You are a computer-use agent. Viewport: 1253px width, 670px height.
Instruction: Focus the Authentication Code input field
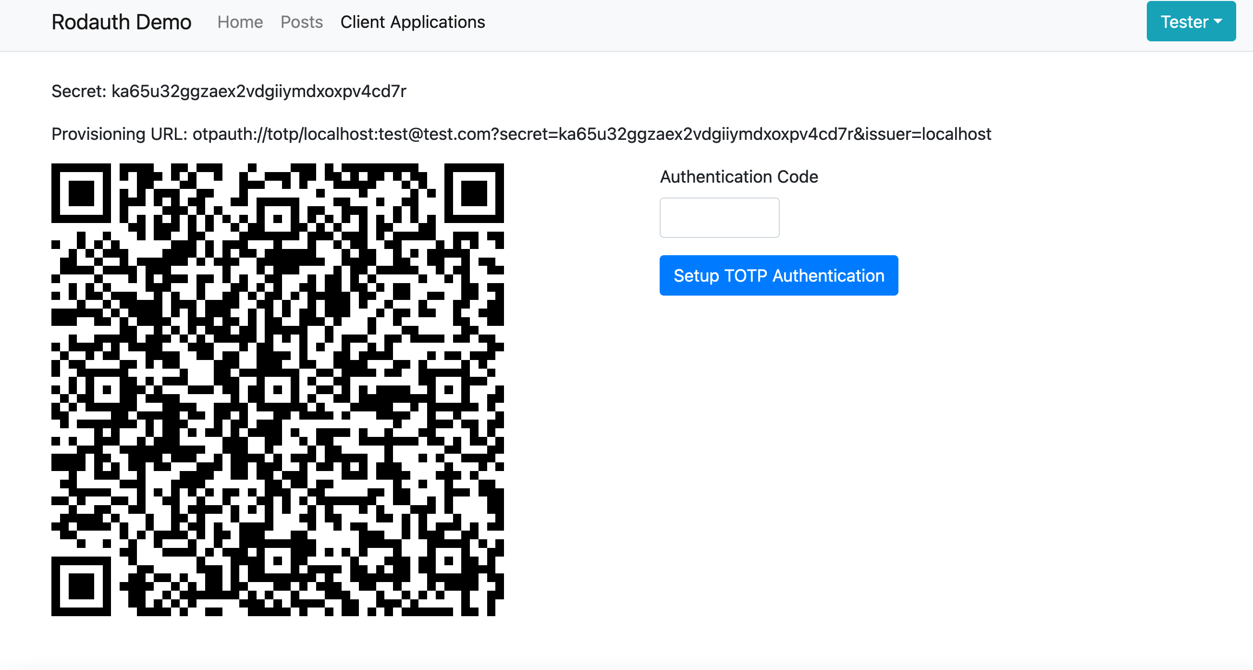[719, 218]
